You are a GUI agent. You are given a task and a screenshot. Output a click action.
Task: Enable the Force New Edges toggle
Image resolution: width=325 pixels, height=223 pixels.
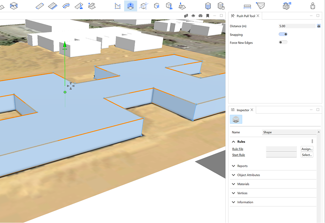(283, 42)
